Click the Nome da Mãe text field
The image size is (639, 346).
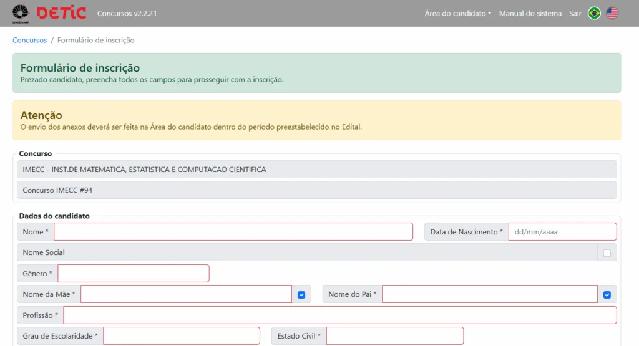(186, 294)
